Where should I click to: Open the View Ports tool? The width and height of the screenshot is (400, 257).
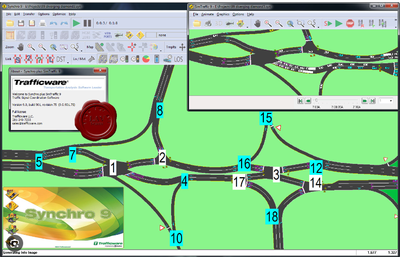pyautogui.click(x=108, y=35)
